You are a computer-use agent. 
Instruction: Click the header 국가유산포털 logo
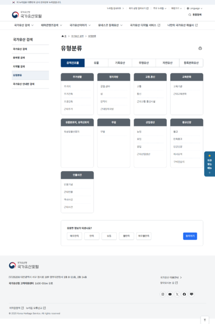(27, 15)
